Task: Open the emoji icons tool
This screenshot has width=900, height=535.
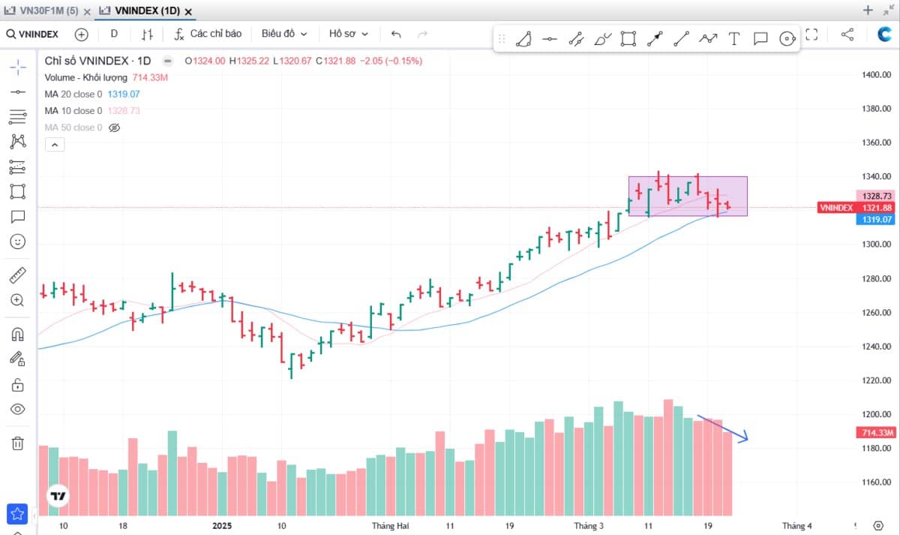Action: point(18,242)
